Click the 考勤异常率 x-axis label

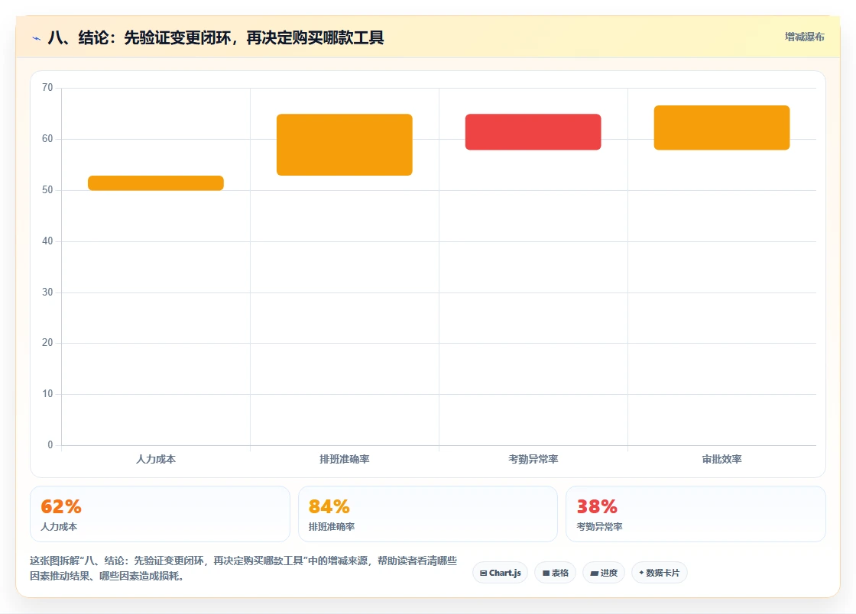533,459
